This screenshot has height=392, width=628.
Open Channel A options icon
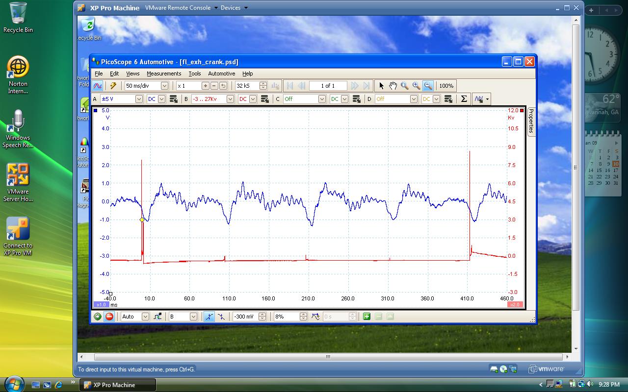173,99
